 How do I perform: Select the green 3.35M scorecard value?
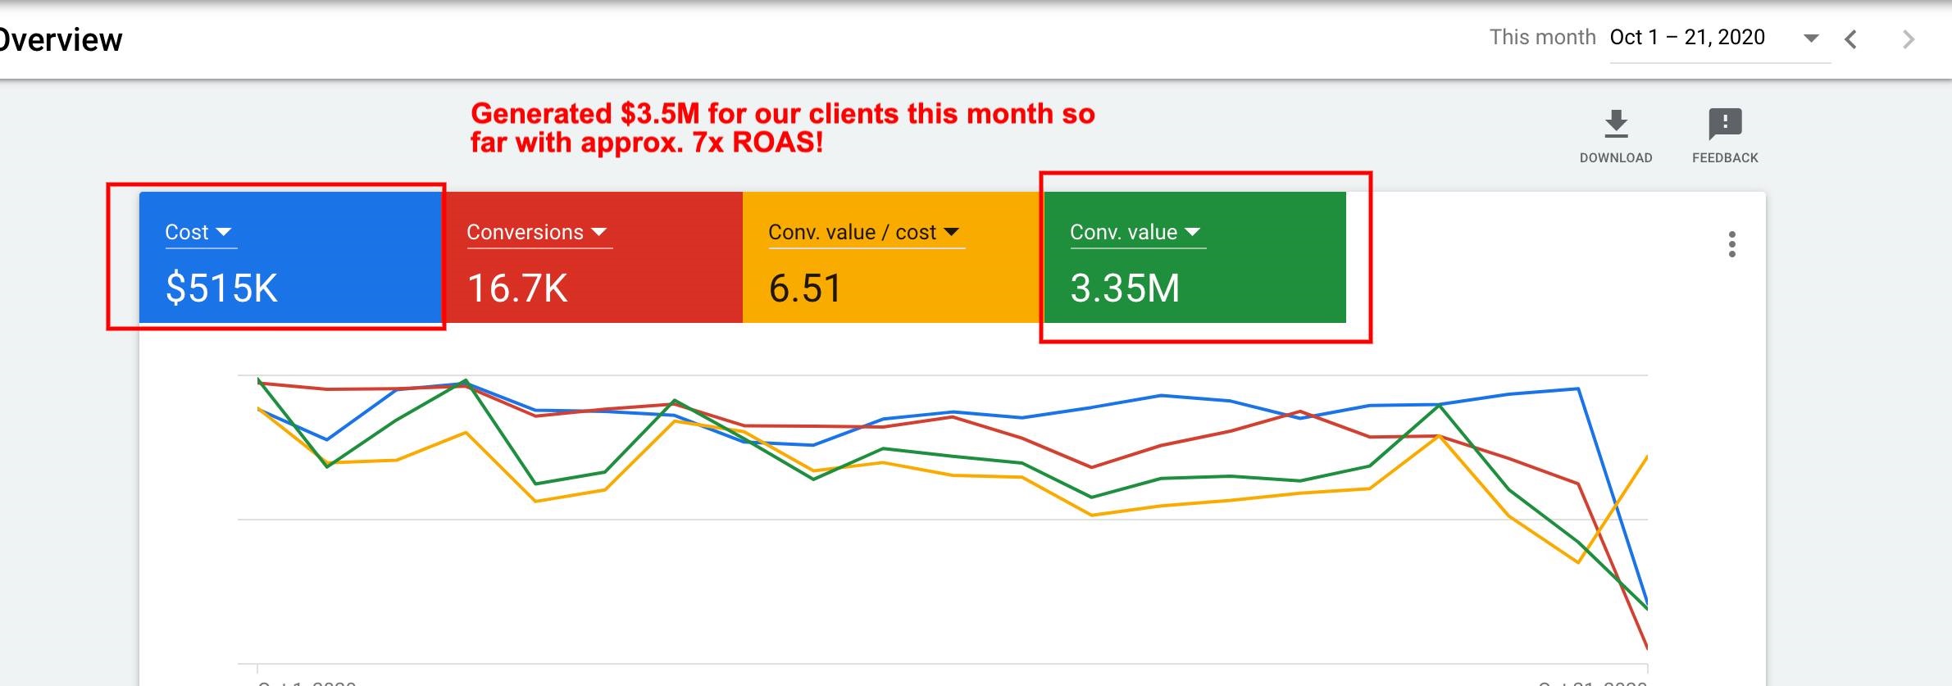1125,288
